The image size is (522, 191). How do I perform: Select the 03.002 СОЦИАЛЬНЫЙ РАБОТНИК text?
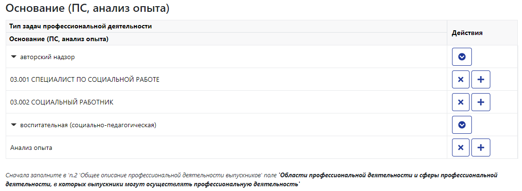pos(61,102)
